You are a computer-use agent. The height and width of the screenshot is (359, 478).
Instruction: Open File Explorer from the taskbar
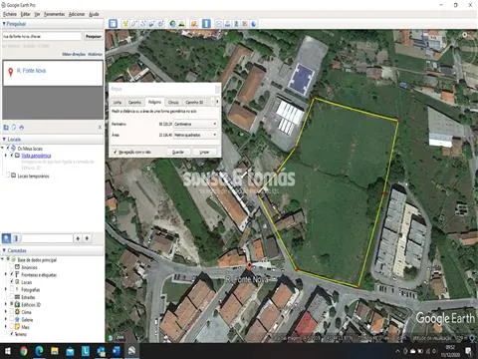click(55, 351)
